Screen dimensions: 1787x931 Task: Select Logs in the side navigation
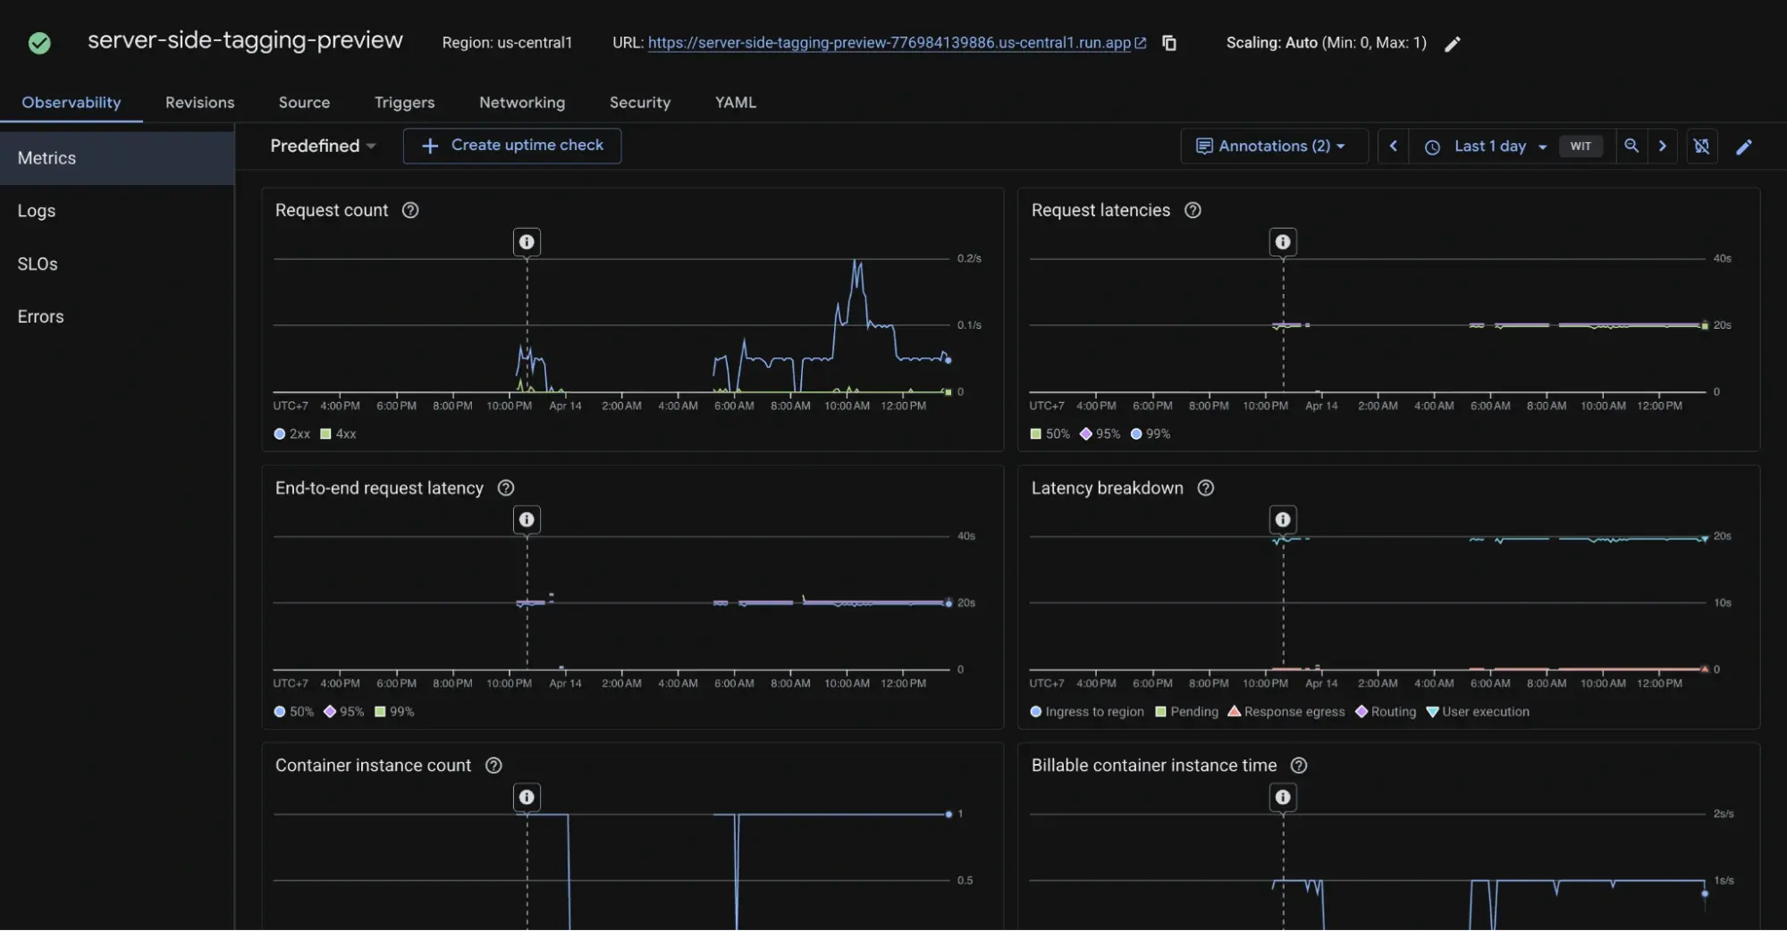(x=117, y=211)
